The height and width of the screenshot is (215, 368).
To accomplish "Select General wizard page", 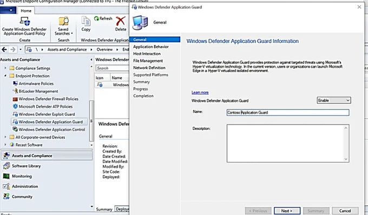I will point(155,40).
